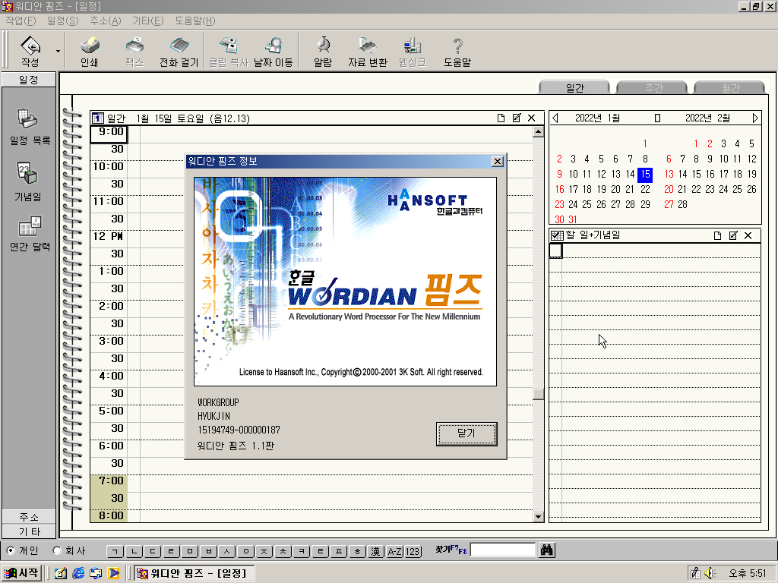Click the volume speaker tray icon

pos(709,573)
